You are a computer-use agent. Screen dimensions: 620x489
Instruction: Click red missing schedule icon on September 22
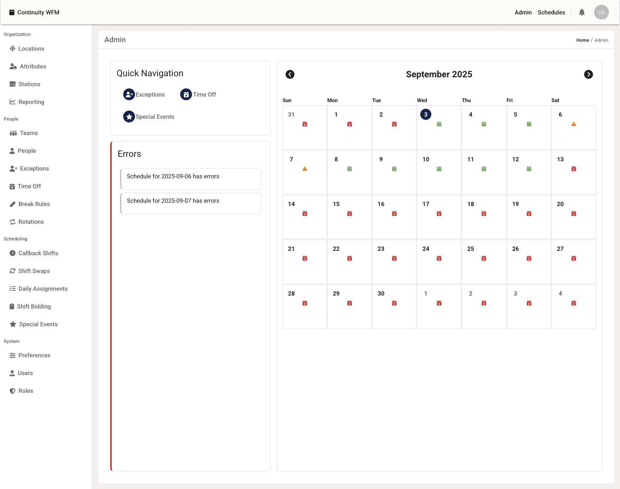point(350,258)
